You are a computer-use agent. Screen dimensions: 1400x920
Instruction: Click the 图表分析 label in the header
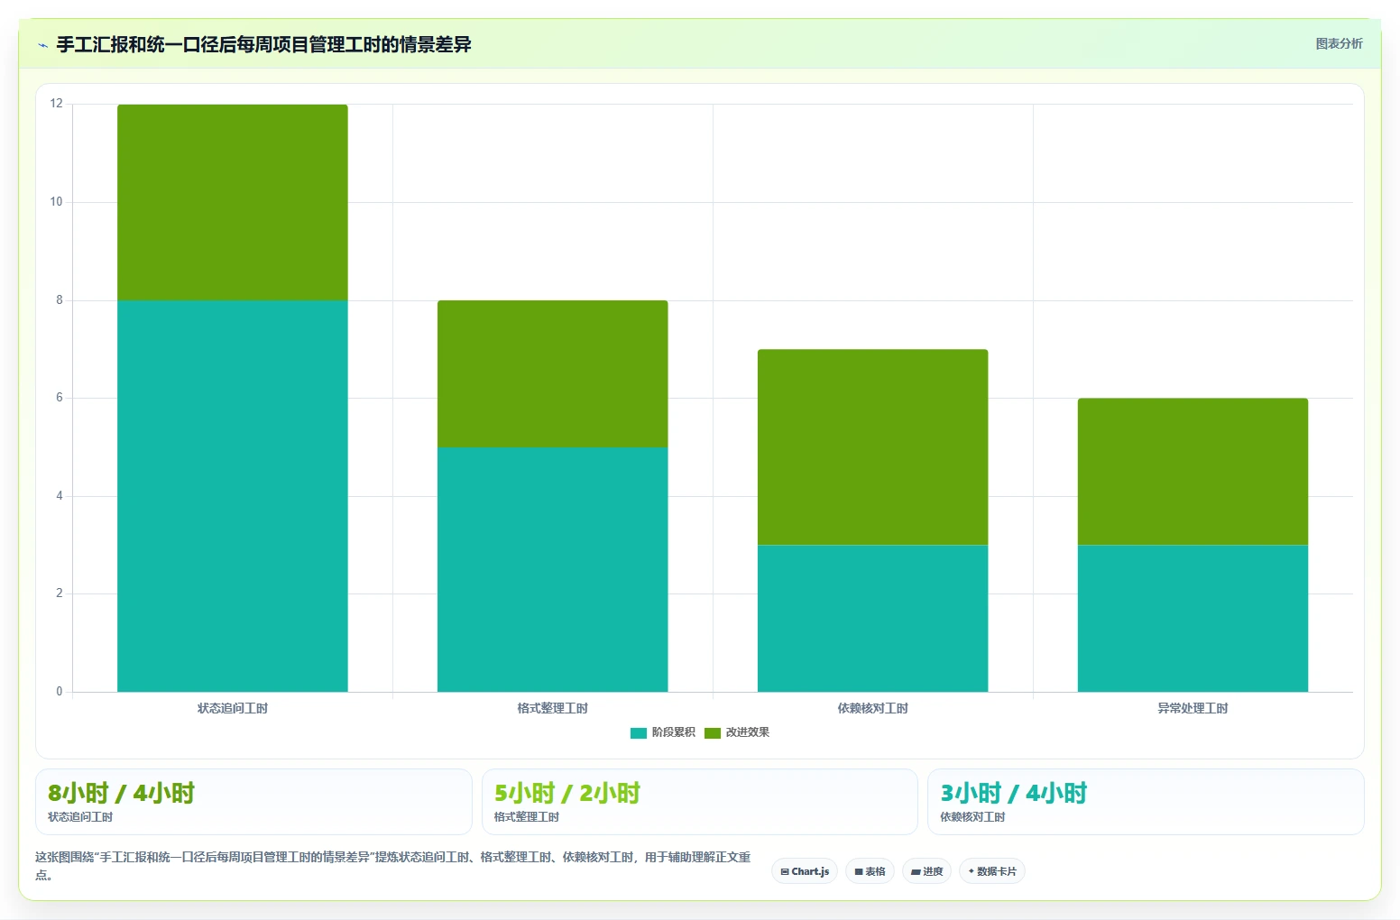point(1339,43)
